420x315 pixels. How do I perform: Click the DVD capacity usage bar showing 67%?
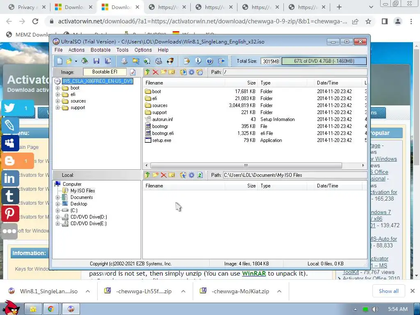(x=324, y=61)
